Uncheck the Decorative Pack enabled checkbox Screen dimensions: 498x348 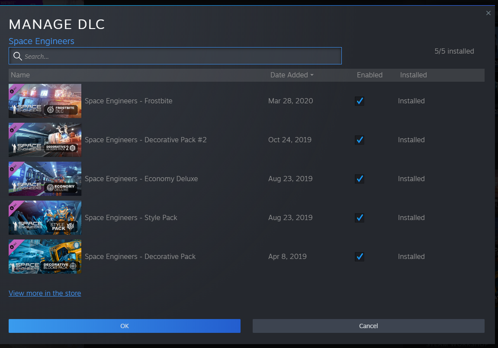[x=359, y=257]
